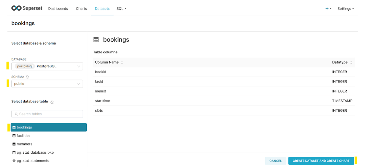Expand the Schema public dropdown
370x167 pixels.
[x=47, y=84]
